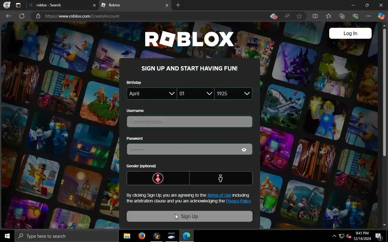
Task: Open the clock showing 9:41 PM
Action: click(x=362, y=236)
